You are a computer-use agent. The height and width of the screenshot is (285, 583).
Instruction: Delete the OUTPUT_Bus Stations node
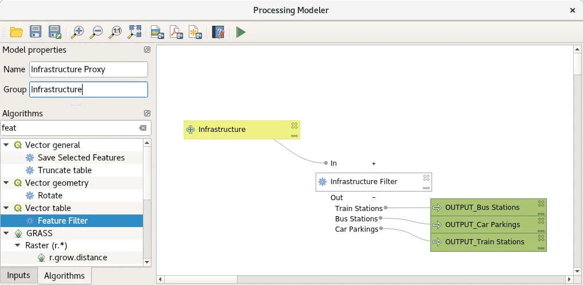tap(541, 204)
